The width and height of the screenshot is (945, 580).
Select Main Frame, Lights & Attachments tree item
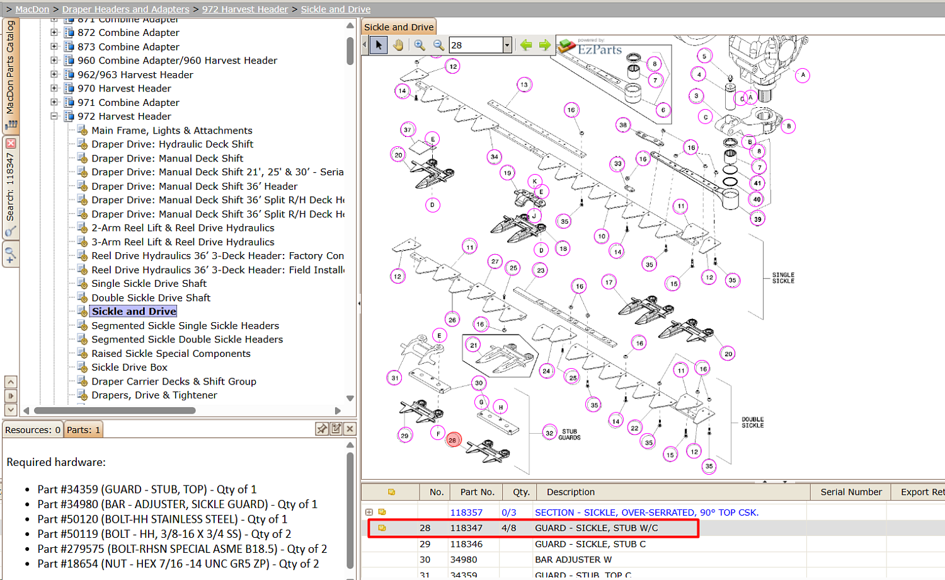click(172, 130)
